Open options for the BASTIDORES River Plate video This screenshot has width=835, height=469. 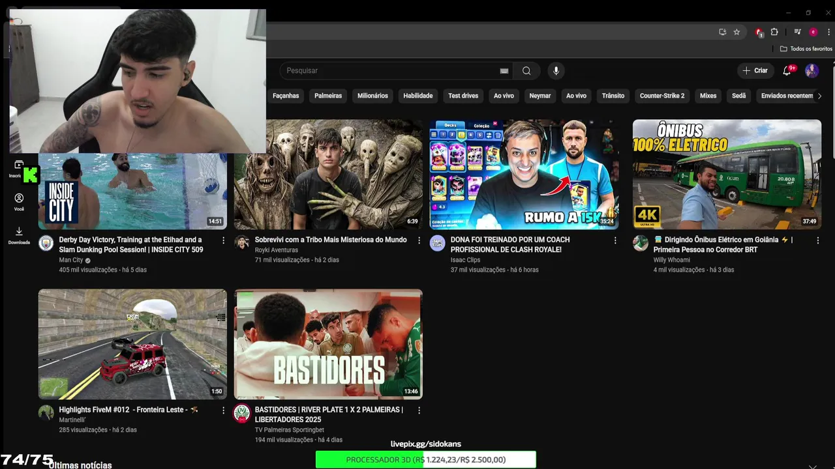click(419, 410)
